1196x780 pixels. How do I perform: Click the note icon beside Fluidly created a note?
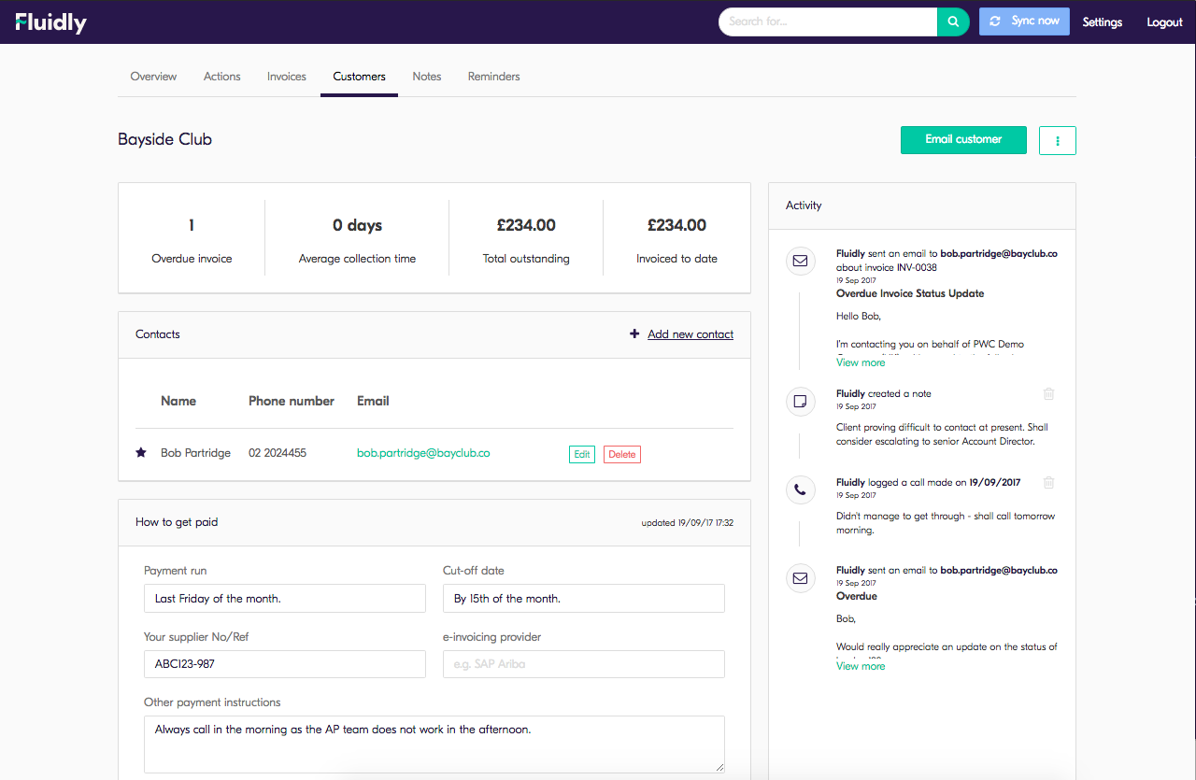click(x=801, y=401)
